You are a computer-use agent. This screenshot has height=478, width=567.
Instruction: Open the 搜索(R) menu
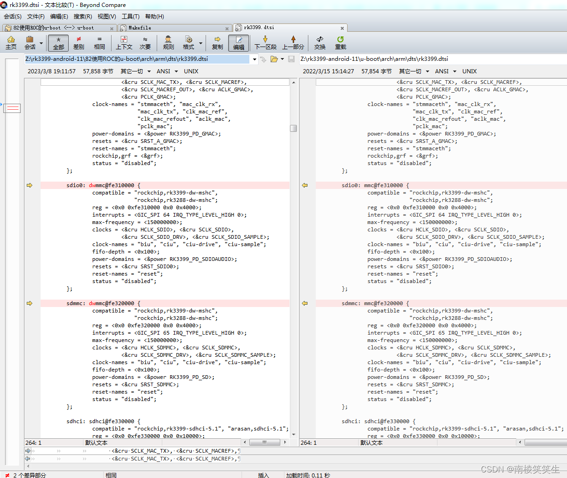pos(83,16)
